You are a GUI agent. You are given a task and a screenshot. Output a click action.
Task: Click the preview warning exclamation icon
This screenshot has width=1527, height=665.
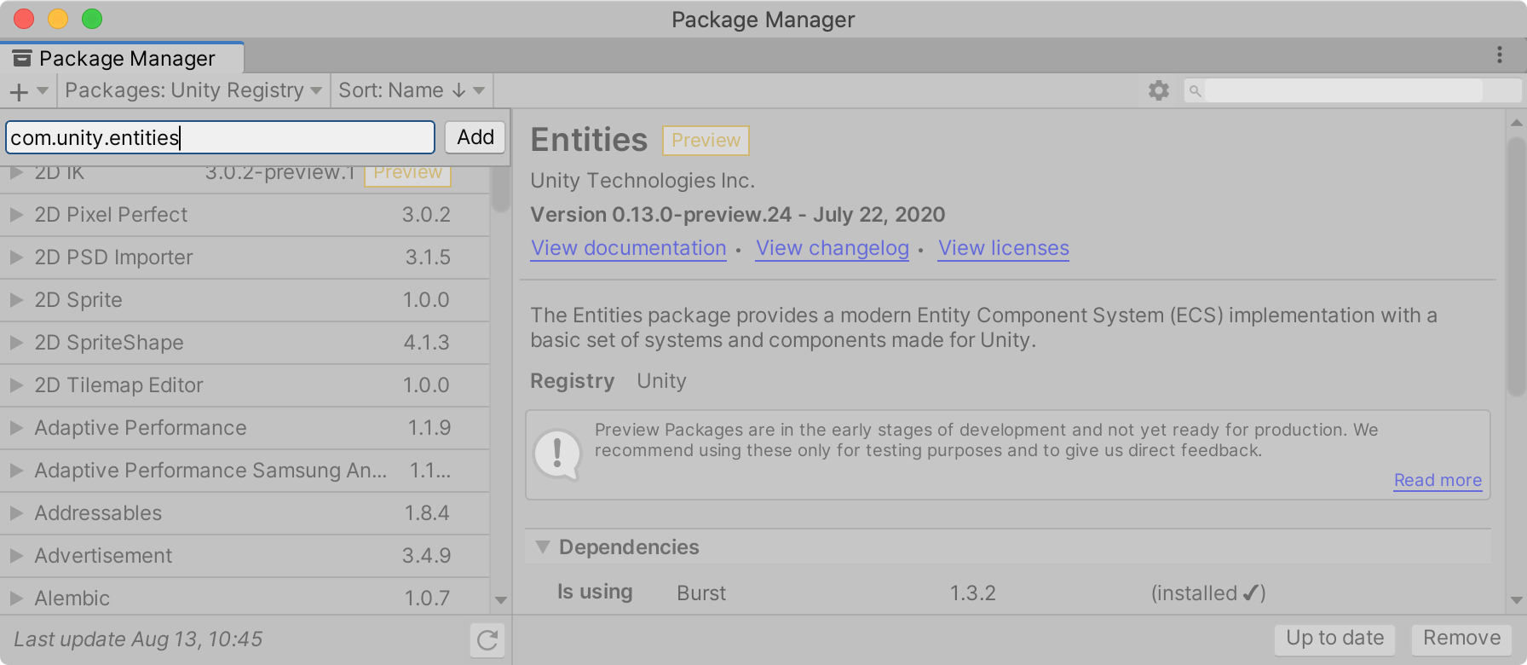point(557,454)
